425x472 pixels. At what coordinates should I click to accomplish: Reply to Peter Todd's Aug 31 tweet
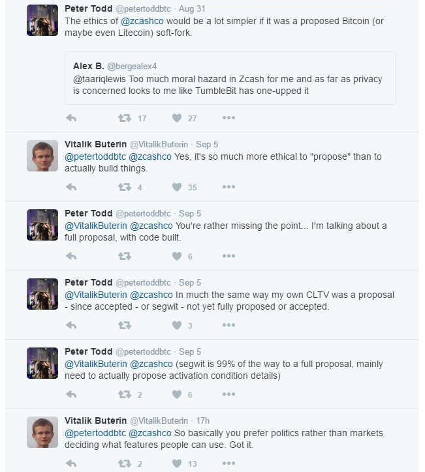(71, 118)
